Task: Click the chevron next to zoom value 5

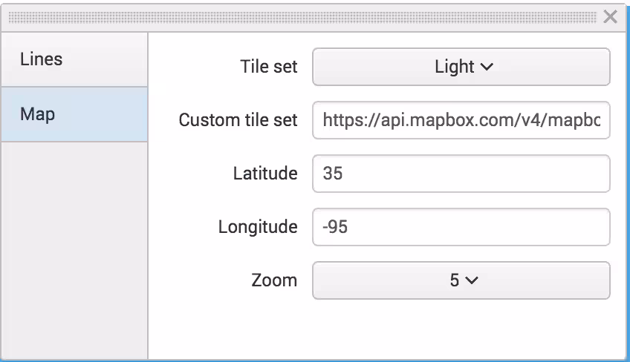Action: (472, 280)
